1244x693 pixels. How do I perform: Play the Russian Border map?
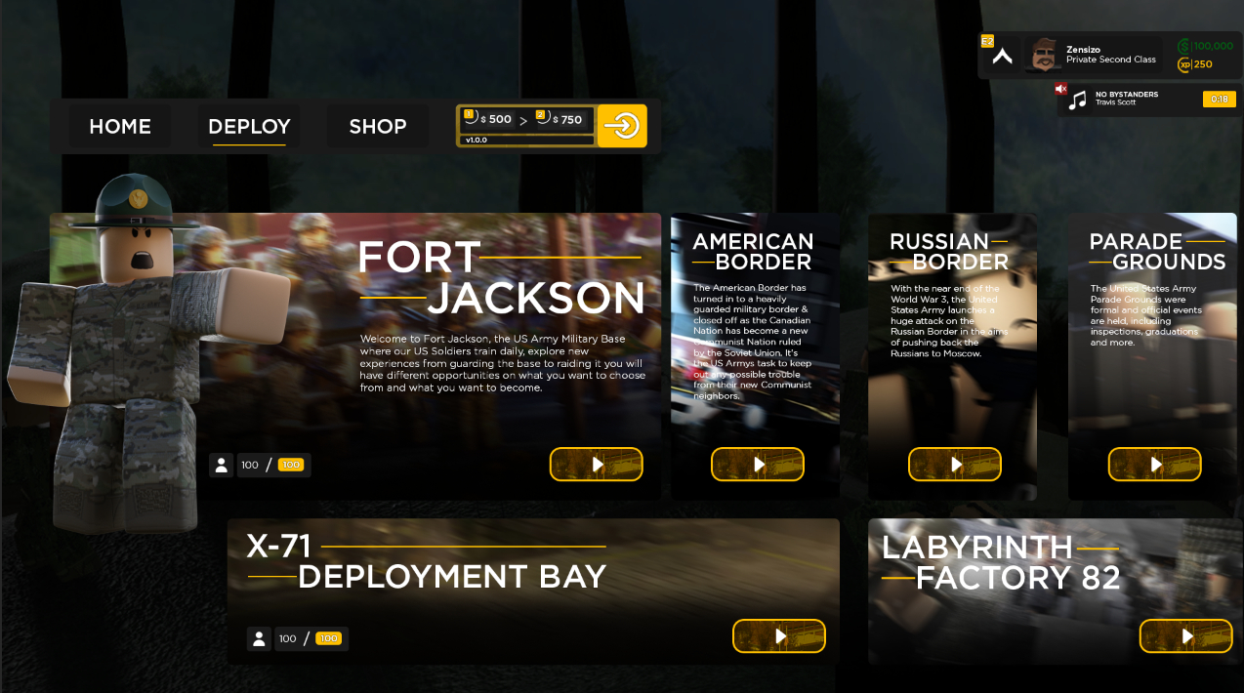(x=955, y=465)
